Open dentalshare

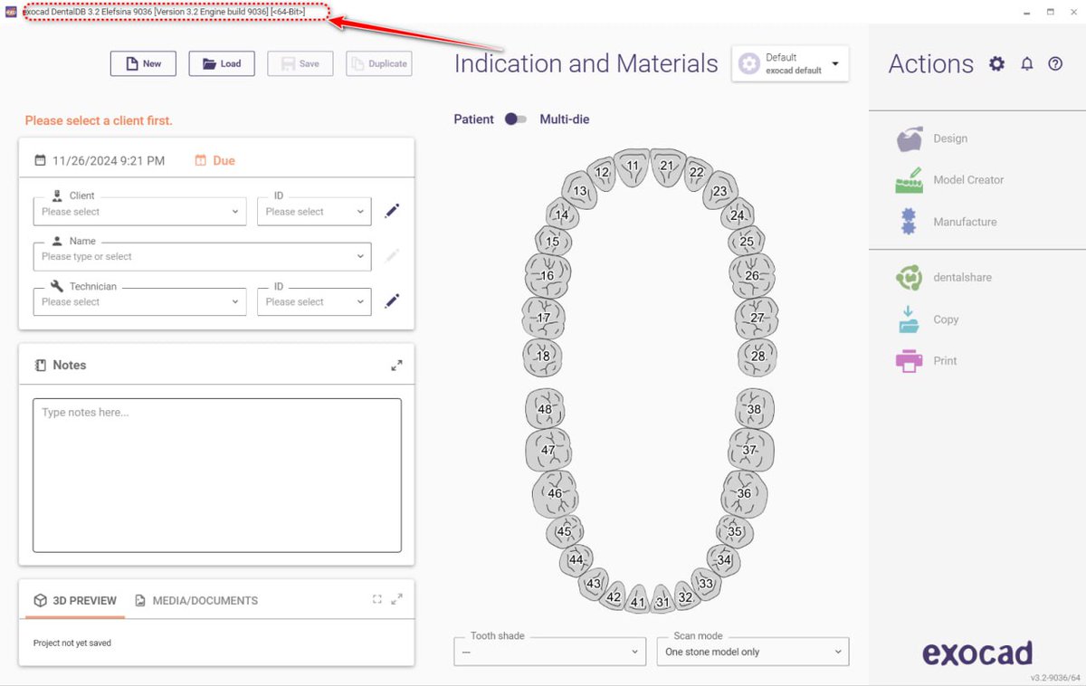pos(961,277)
